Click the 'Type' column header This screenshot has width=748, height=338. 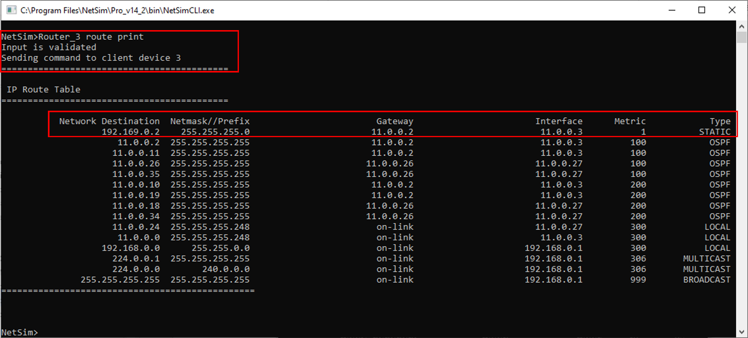(x=719, y=121)
